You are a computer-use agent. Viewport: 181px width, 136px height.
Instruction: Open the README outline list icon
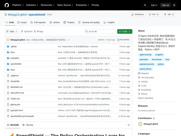pyautogui.click(x=129, y=125)
